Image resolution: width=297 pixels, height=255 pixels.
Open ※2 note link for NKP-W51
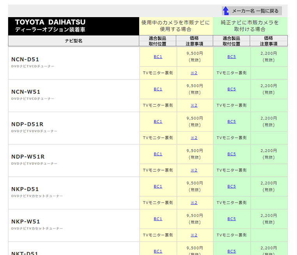(194, 235)
